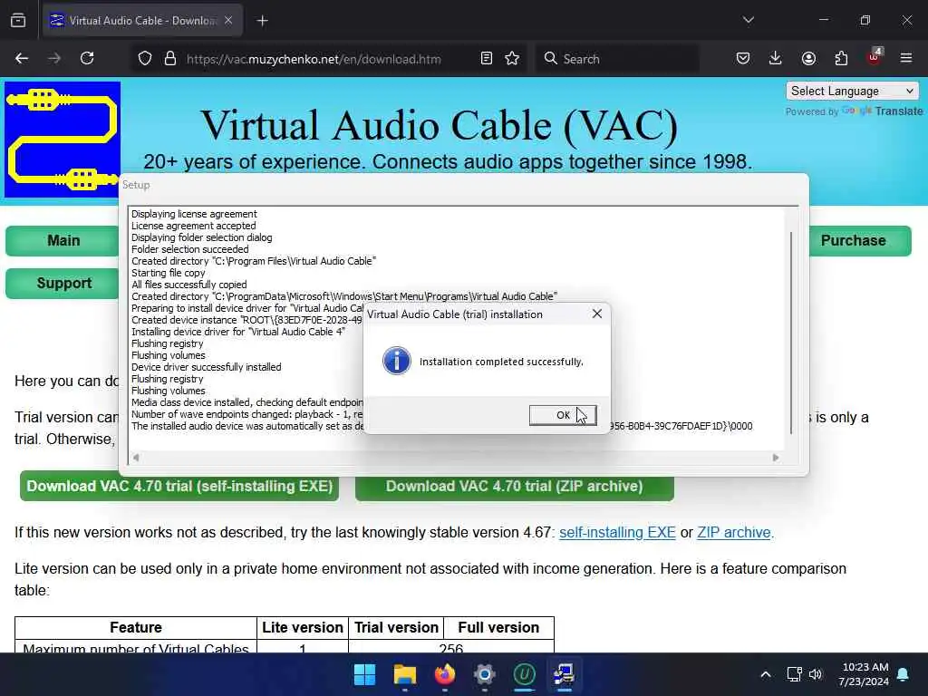
Task: Close the Virtual Audio Cable installation dialog
Action: [x=597, y=314]
